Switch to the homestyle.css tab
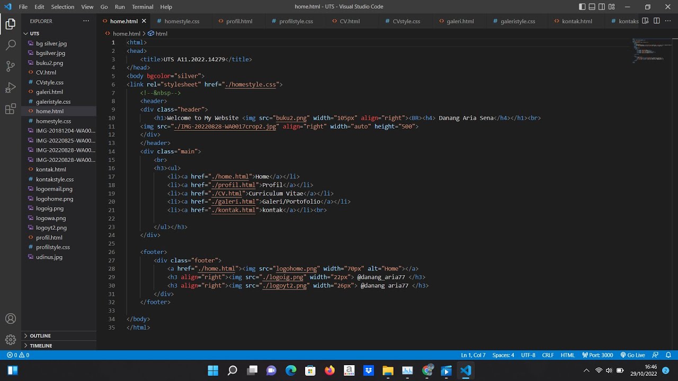This screenshot has width=678, height=381. click(182, 21)
